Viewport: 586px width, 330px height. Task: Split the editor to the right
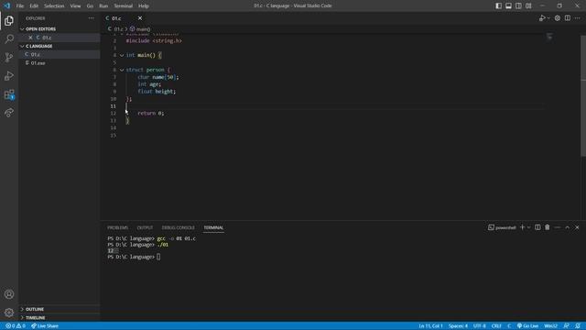click(x=568, y=18)
